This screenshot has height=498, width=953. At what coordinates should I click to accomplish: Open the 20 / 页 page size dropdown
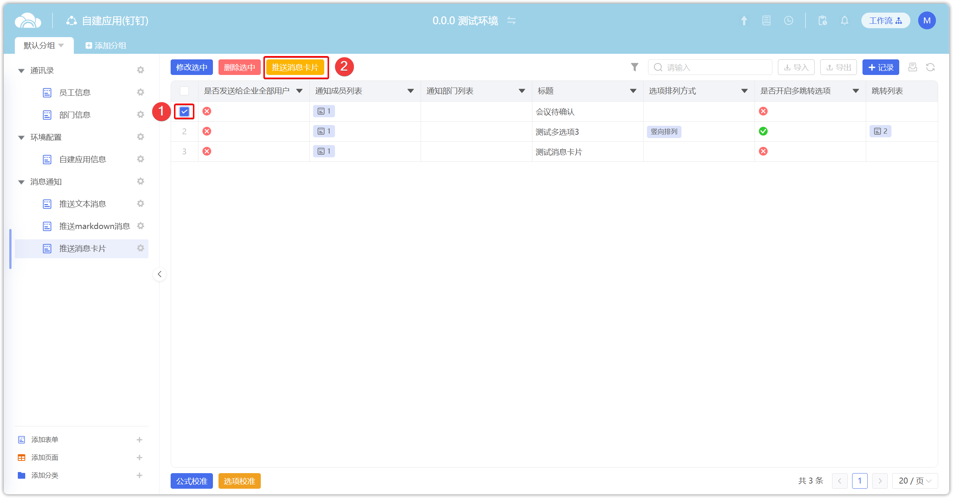coord(914,481)
